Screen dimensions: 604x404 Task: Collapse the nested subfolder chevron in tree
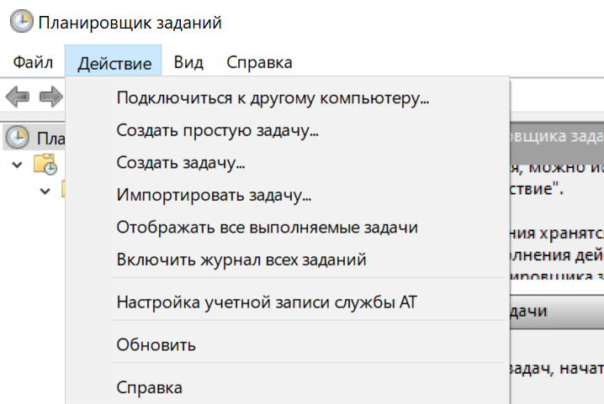point(45,192)
